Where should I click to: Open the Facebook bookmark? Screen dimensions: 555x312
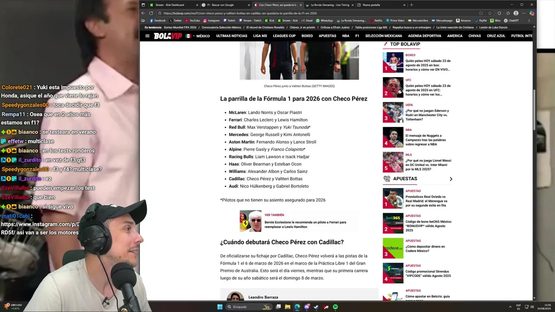[x=157, y=20]
